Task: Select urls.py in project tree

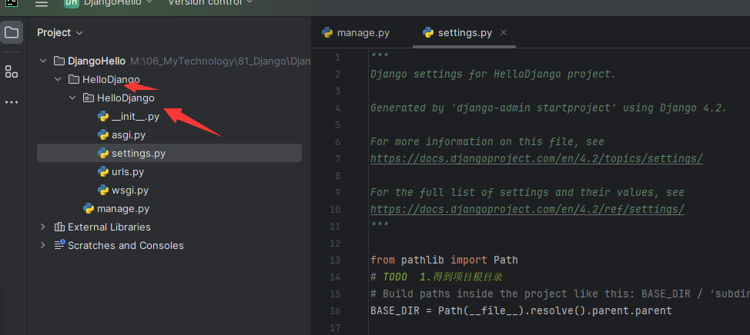Action: coord(128,172)
